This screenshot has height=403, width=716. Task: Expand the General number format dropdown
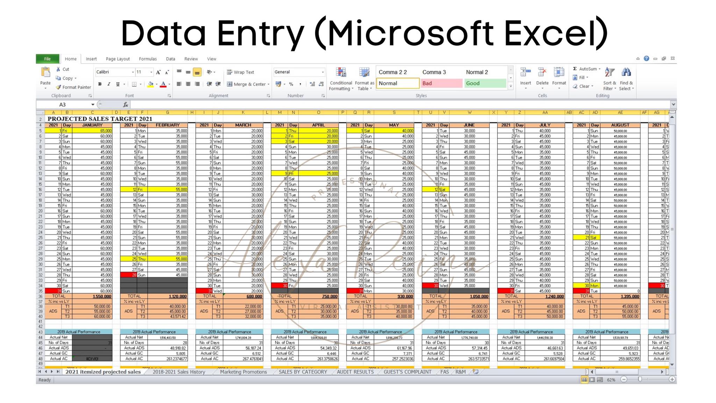(323, 72)
